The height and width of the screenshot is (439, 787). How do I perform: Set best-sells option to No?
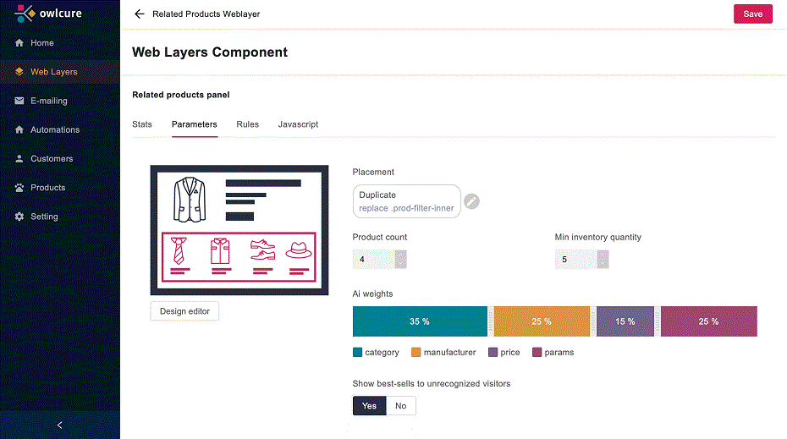point(400,406)
